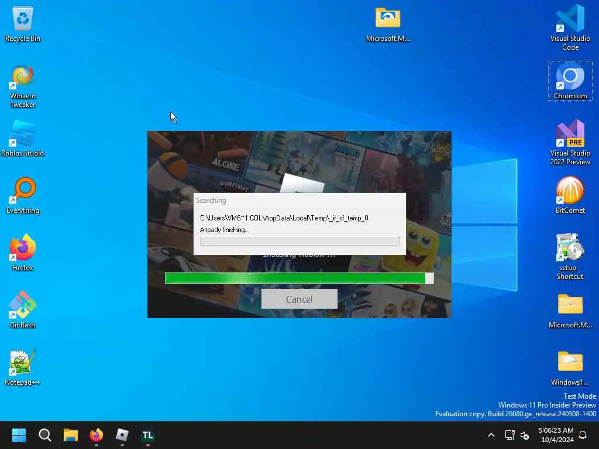Select the Firefox desktop shortcut
Image resolution: width=599 pixels, height=449 pixels.
click(x=23, y=253)
